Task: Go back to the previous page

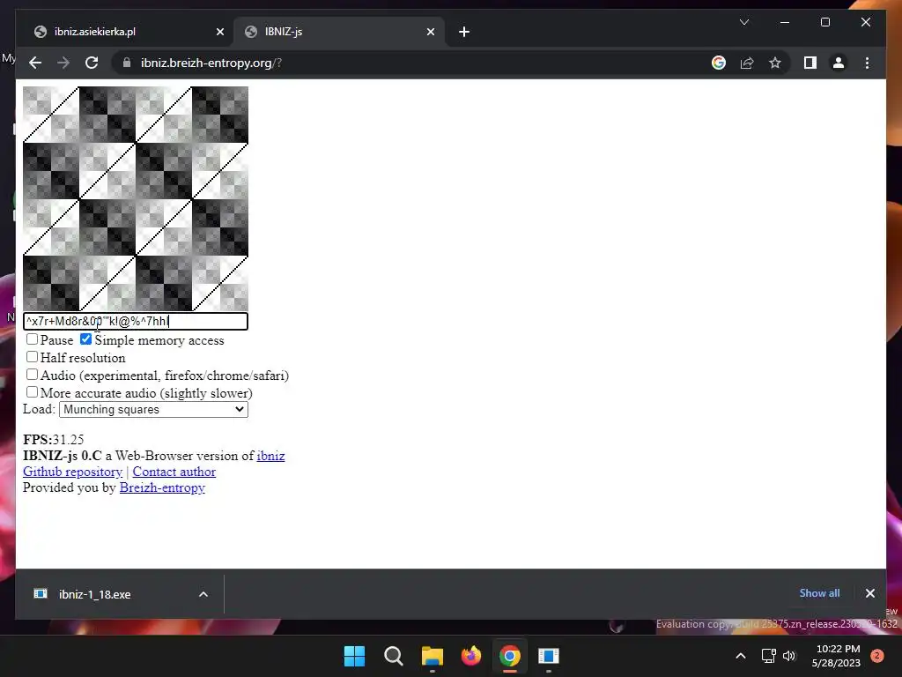Action: 35,63
